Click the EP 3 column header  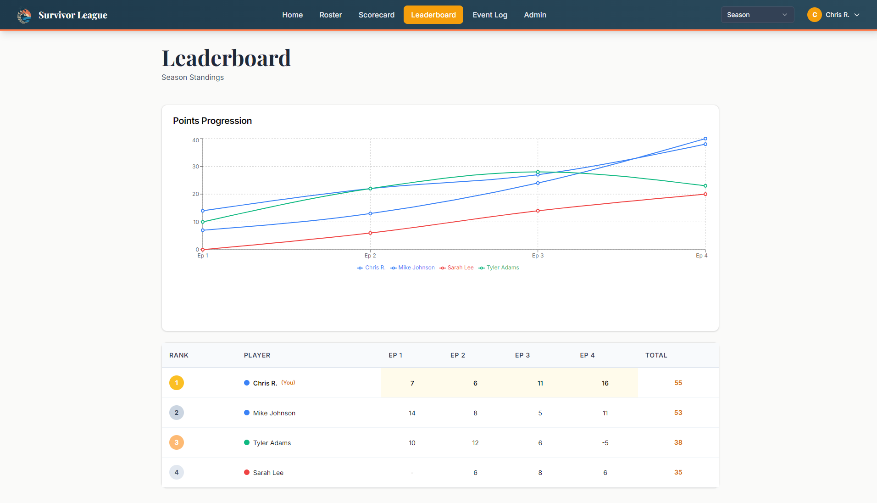(x=522, y=355)
